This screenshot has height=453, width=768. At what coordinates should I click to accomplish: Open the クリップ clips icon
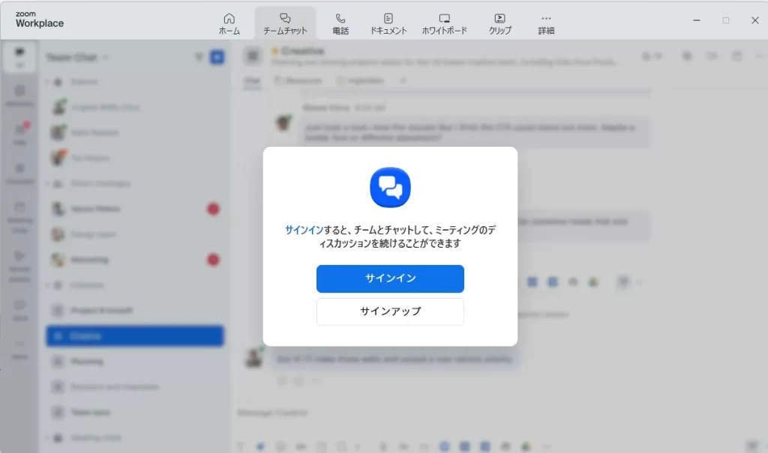pos(499,23)
